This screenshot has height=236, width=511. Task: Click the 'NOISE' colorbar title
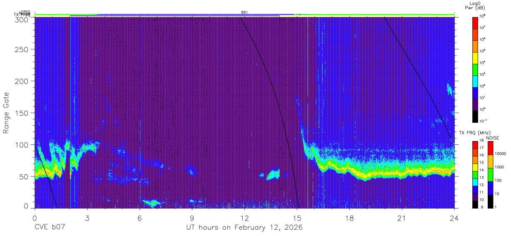click(x=493, y=138)
